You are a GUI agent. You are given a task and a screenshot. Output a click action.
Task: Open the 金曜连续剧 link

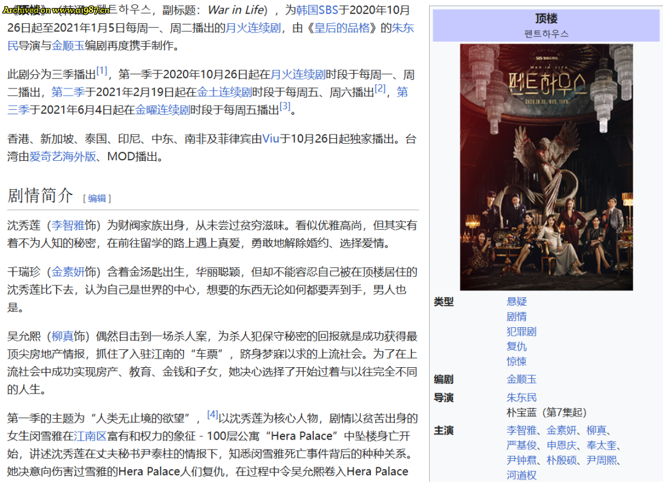coord(162,110)
